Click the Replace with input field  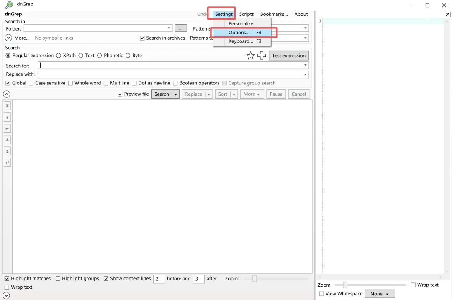[173, 74]
